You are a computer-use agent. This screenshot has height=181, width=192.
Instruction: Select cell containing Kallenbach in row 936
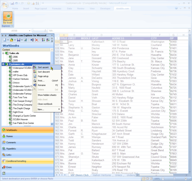tap(102, 42)
